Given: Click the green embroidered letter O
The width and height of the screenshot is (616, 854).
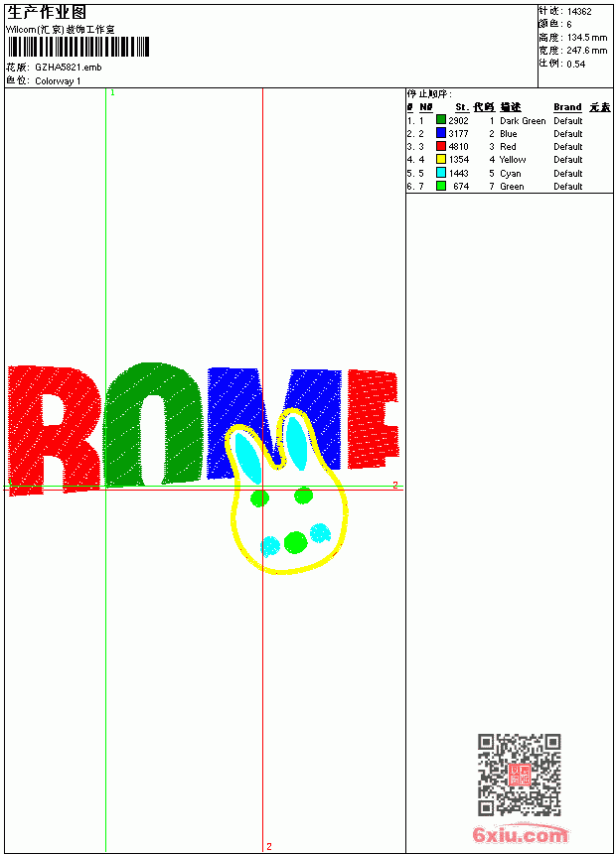Looking at the screenshot, I should click(153, 424).
